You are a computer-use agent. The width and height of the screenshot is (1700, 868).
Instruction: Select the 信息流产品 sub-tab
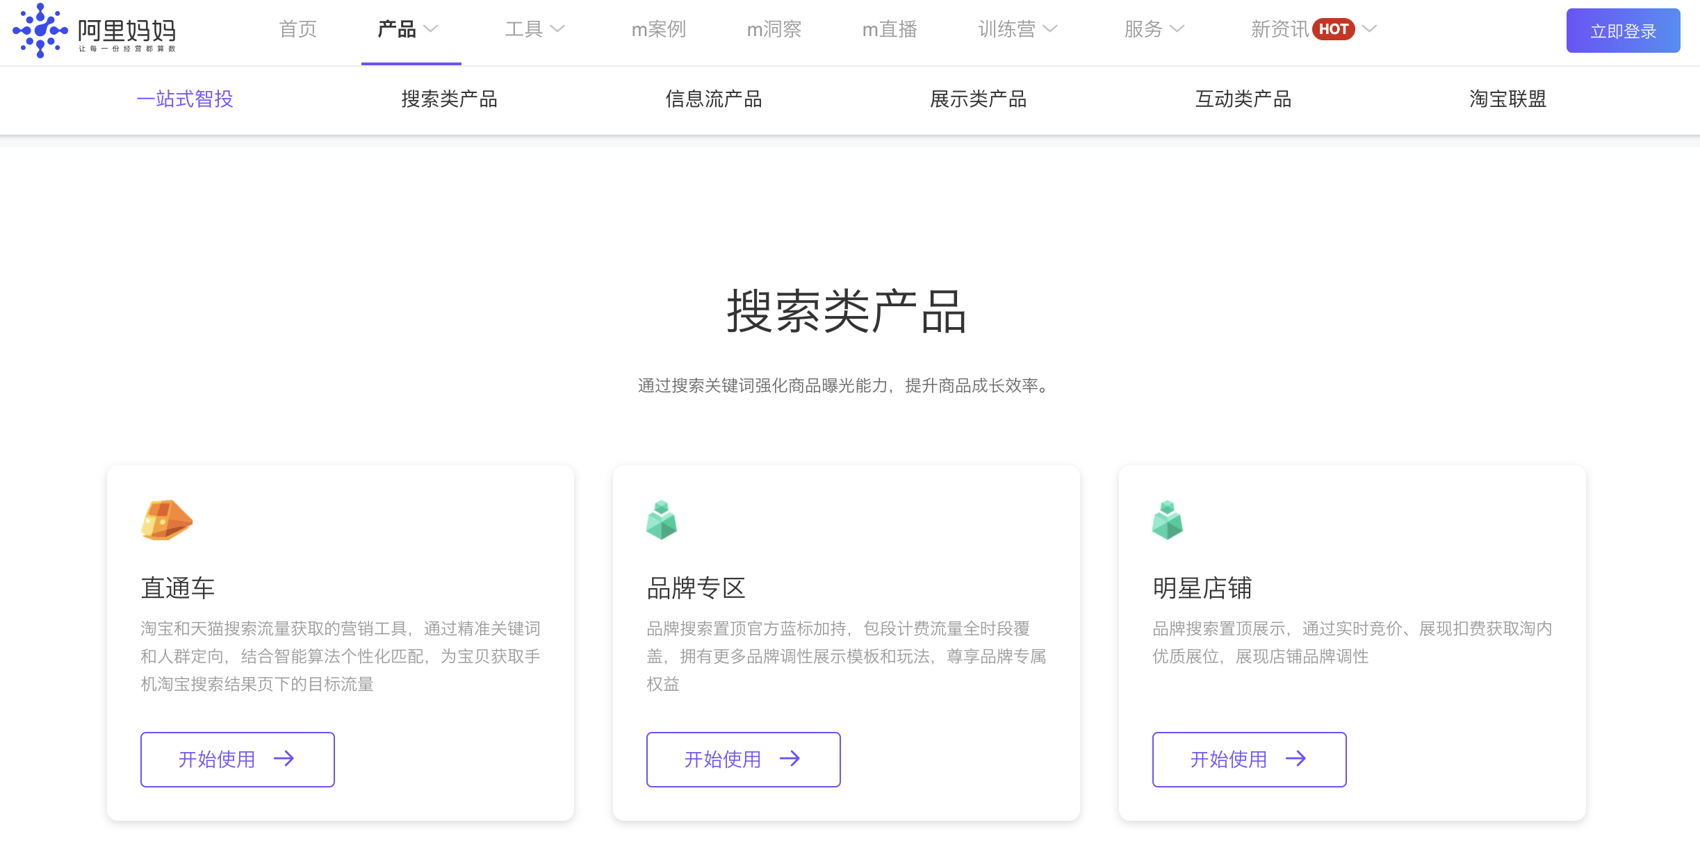pos(714,99)
